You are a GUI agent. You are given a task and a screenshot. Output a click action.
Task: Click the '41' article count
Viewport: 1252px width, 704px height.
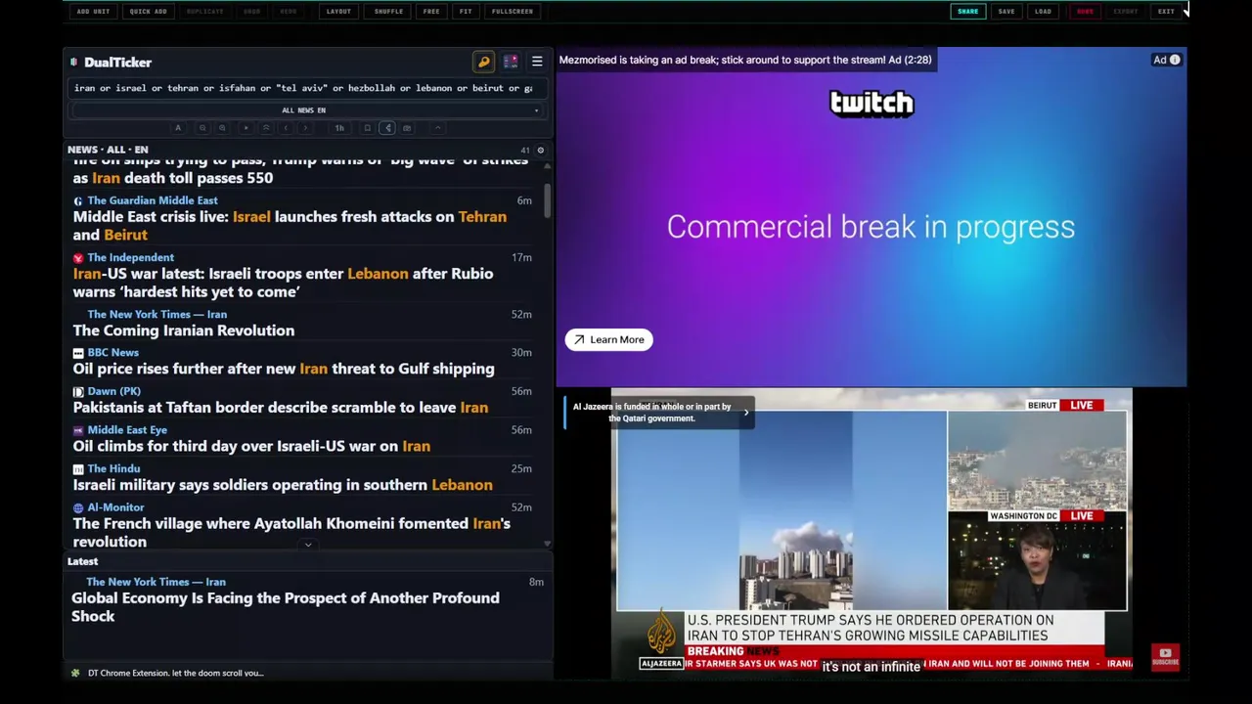525,151
